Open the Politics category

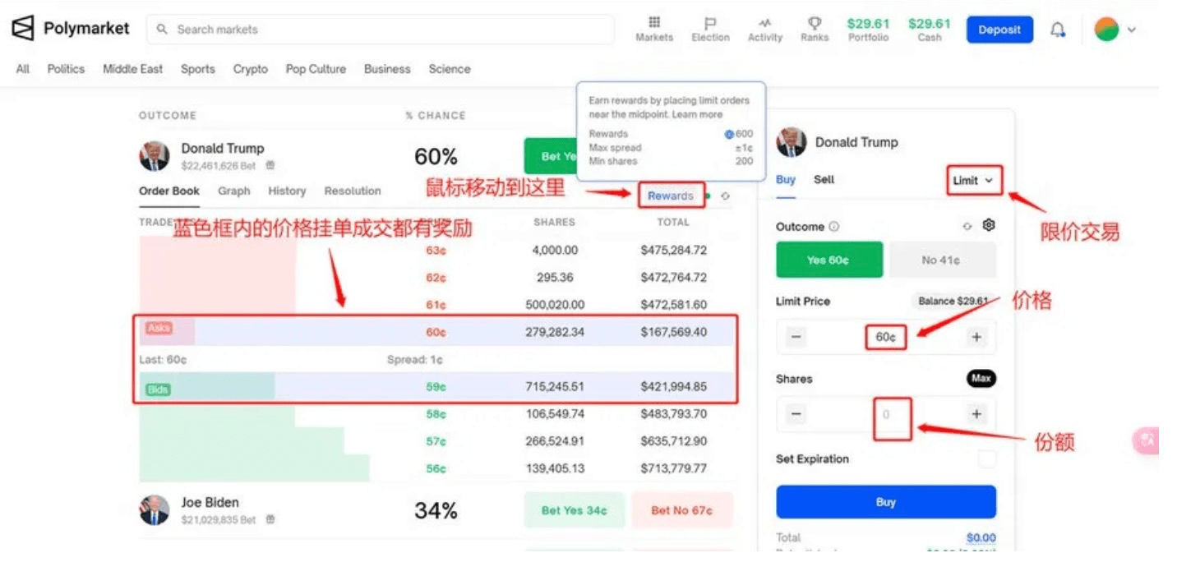66,69
